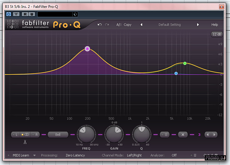
Task: Click the scissors split band icon
Action: (x=25, y=142)
